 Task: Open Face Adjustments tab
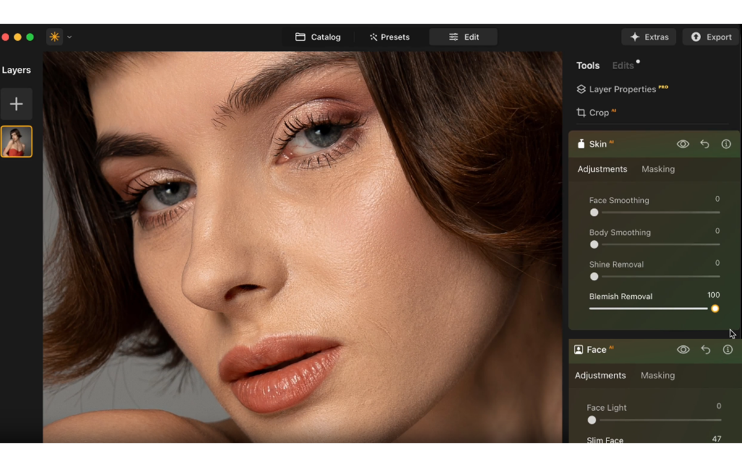click(x=600, y=376)
